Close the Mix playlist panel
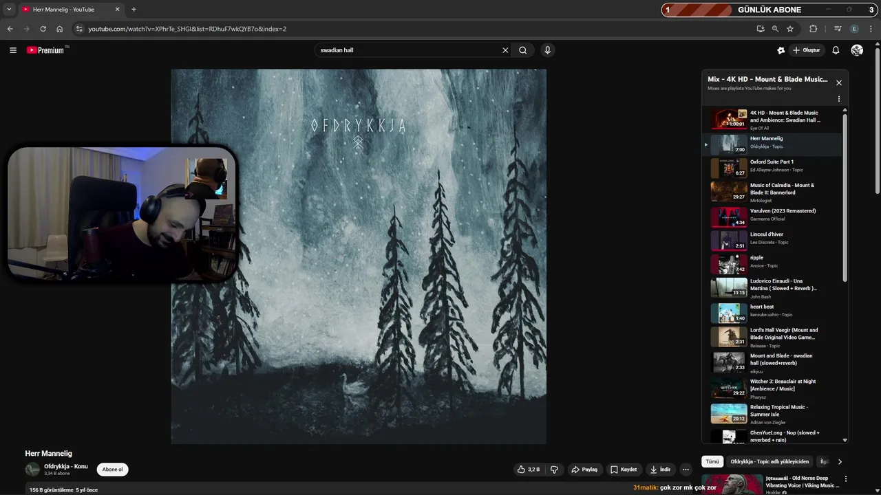The width and height of the screenshot is (881, 495). [838, 82]
